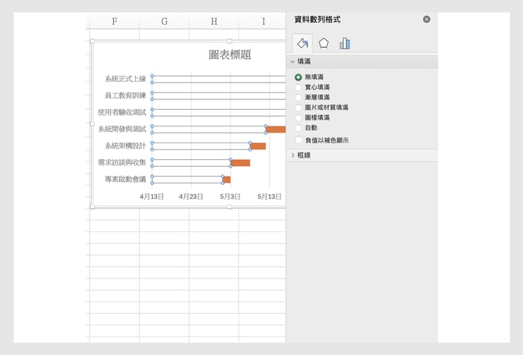Screen dimensions: 523x355
Task: Click the 5月3日 date axis label
Action: (230, 197)
